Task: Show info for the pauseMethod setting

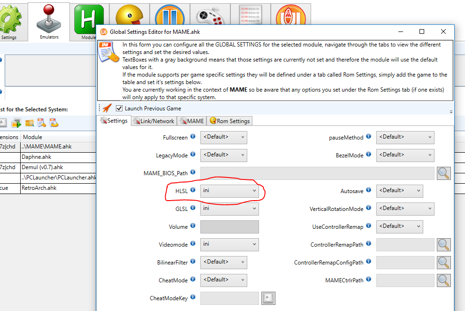Action: pyautogui.click(x=369, y=136)
